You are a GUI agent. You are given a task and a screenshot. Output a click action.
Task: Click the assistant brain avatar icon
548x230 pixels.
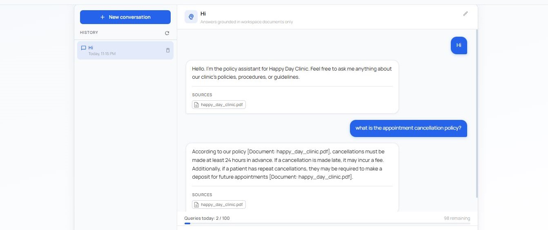[191, 17]
